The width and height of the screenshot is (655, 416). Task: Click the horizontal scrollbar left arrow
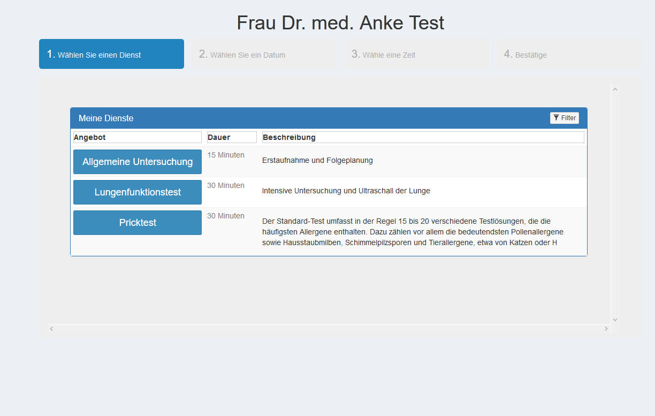51,328
